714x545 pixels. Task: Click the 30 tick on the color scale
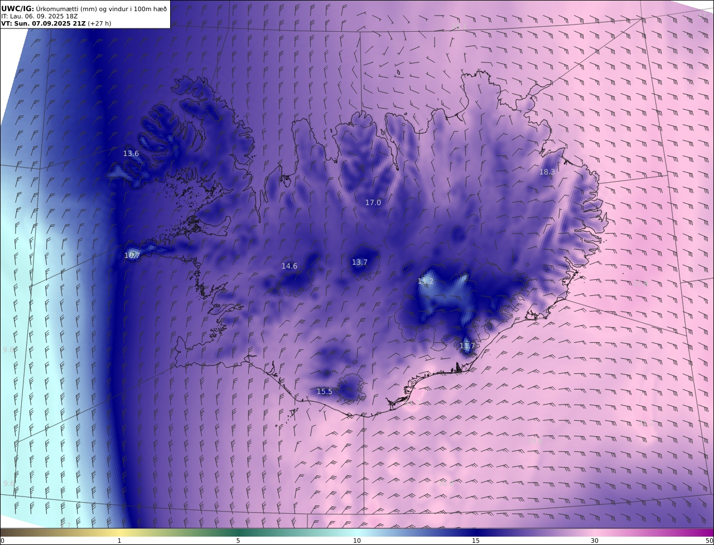coord(595,541)
